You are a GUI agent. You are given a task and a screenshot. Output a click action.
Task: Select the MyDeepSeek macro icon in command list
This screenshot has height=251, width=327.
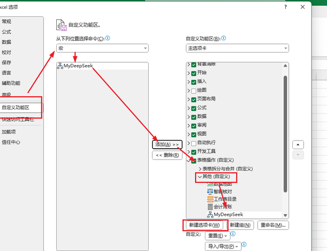coord(60,66)
